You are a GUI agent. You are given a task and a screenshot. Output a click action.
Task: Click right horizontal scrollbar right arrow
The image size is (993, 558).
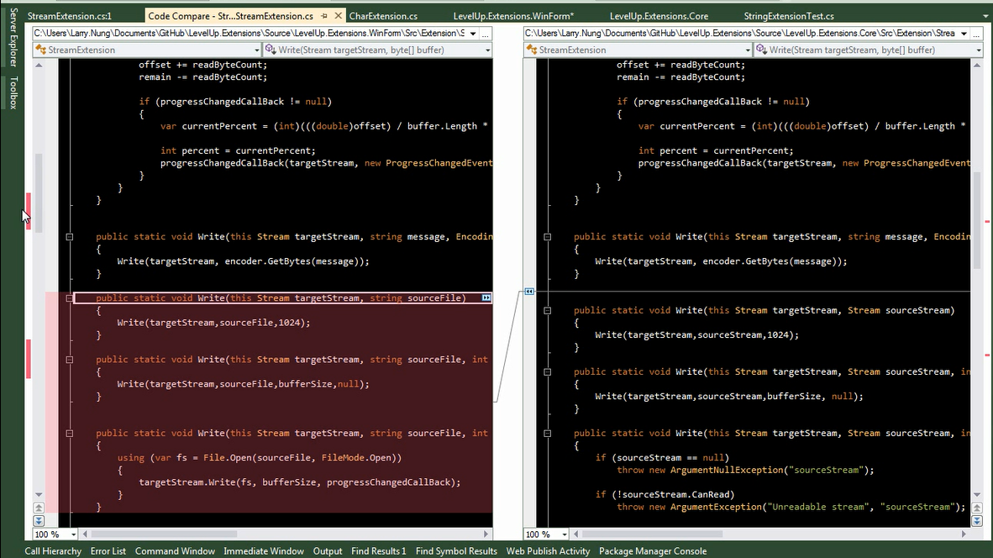tap(964, 534)
